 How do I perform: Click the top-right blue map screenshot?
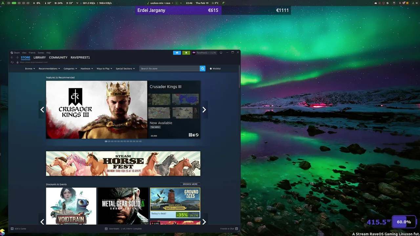(185, 99)
